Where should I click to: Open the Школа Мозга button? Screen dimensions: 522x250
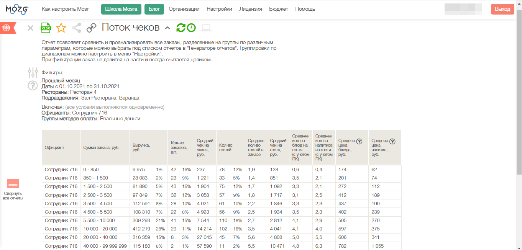pyautogui.click(x=121, y=9)
